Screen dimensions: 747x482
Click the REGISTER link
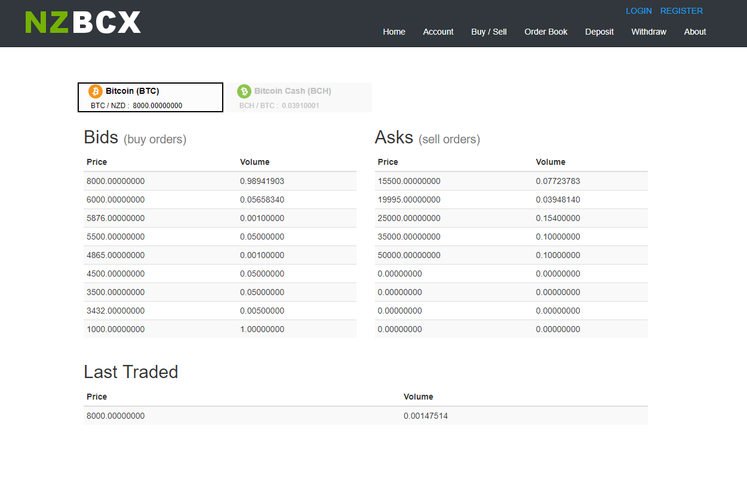pyautogui.click(x=681, y=11)
